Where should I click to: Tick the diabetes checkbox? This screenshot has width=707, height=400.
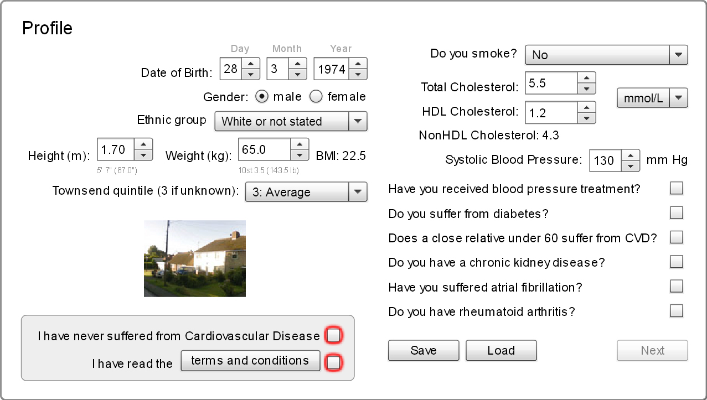pyautogui.click(x=677, y=213)
